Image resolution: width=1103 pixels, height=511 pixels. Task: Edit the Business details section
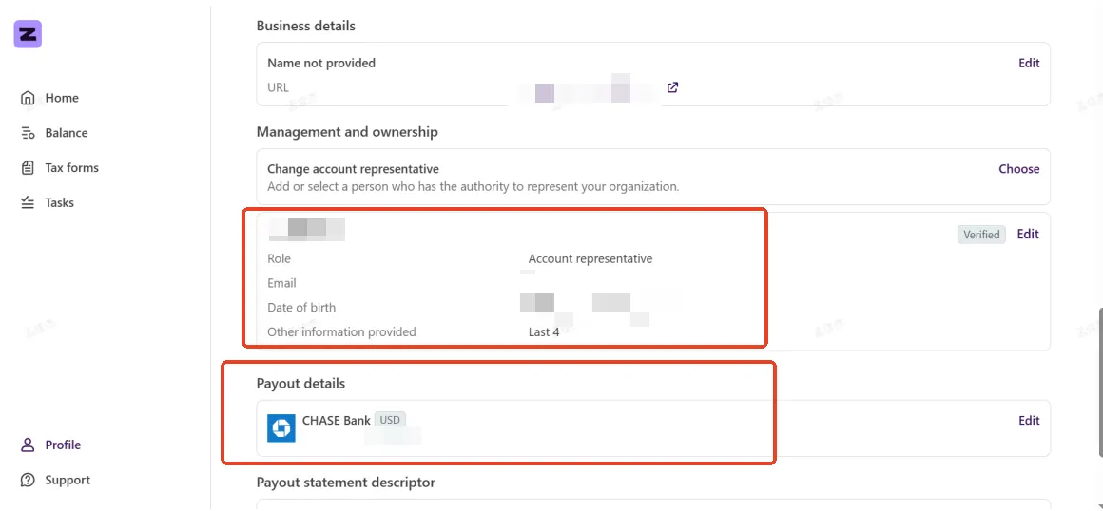click(1029, 64)
